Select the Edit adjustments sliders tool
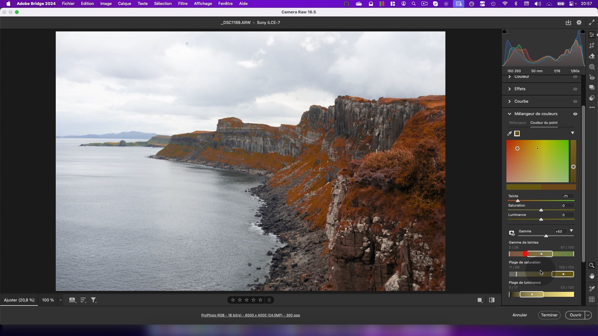 coord(592,35)
